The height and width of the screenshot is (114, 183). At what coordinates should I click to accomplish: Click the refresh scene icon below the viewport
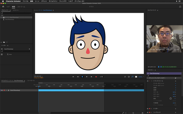click(x=125, y=77)
